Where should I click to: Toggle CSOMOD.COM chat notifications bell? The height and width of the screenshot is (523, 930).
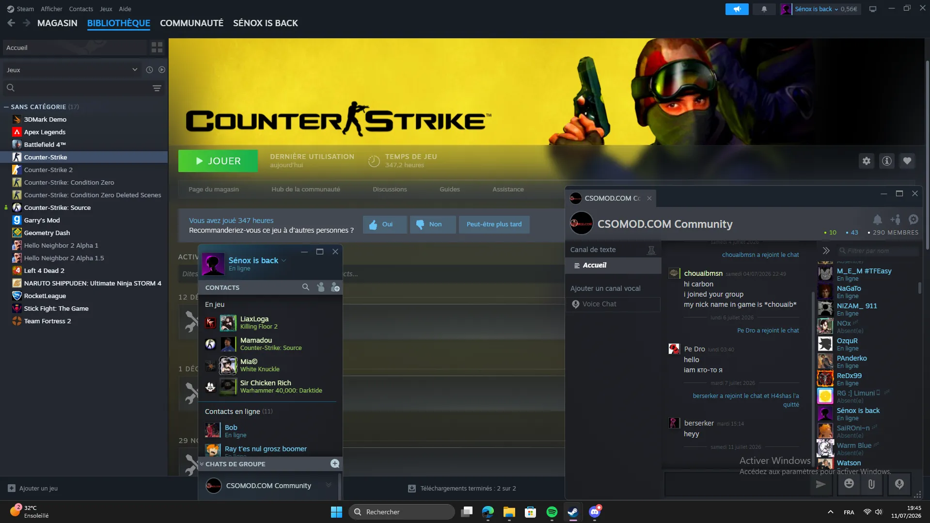coord(877,219)
